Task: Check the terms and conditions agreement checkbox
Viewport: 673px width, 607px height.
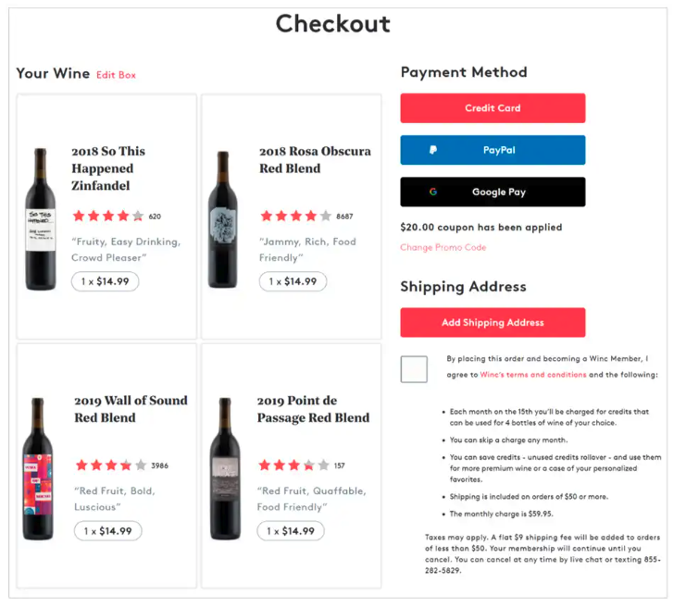Action: 414,369
